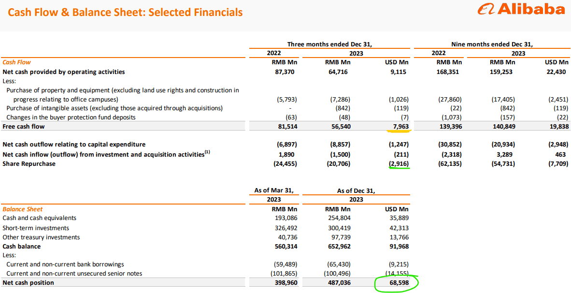This screenshot has height=293, width=571.
Task: Click the orange 'Cash Flow' section heading
Action: click(x=17, y=62)
